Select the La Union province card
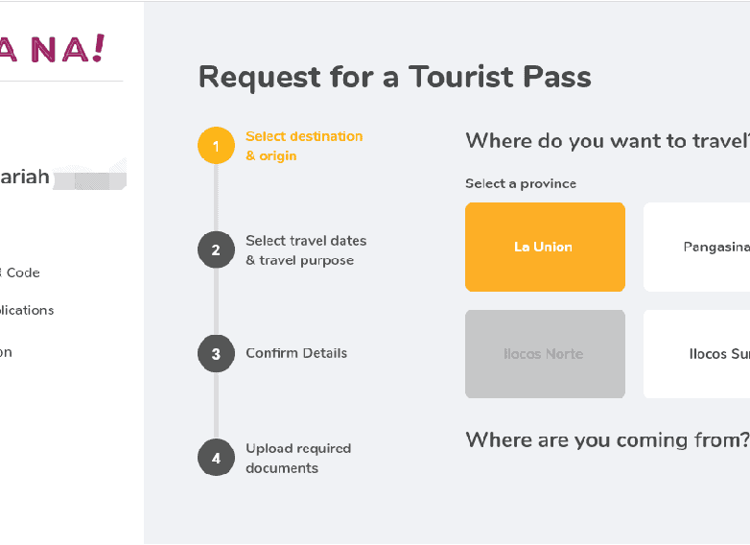The width and height of the screenshot is (750, 545). tap(545, 247)
